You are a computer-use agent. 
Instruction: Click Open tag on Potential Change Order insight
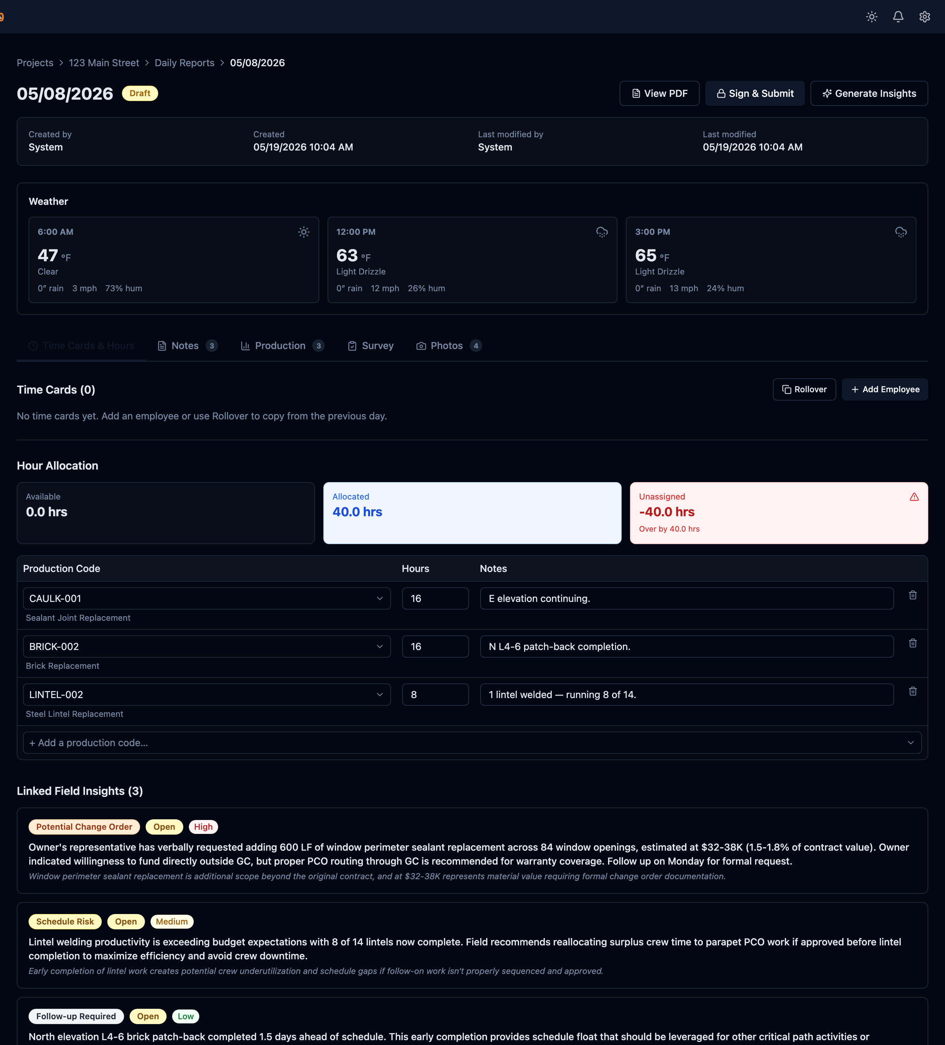164,827
